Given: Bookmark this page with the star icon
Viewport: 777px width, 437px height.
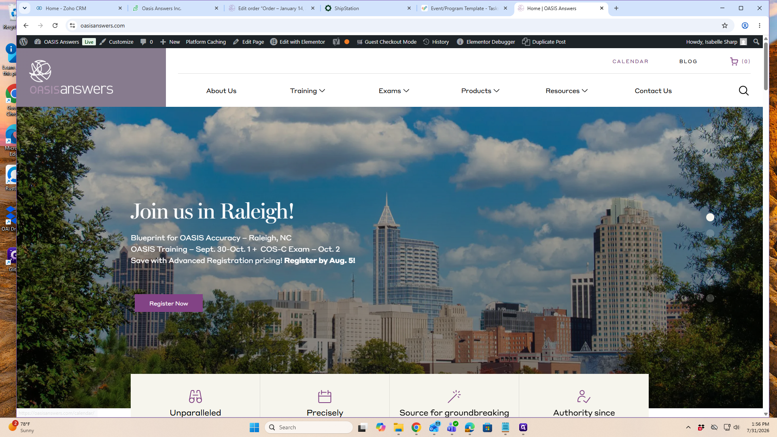Looking at the screenshot, I should [x=724, y=25].
